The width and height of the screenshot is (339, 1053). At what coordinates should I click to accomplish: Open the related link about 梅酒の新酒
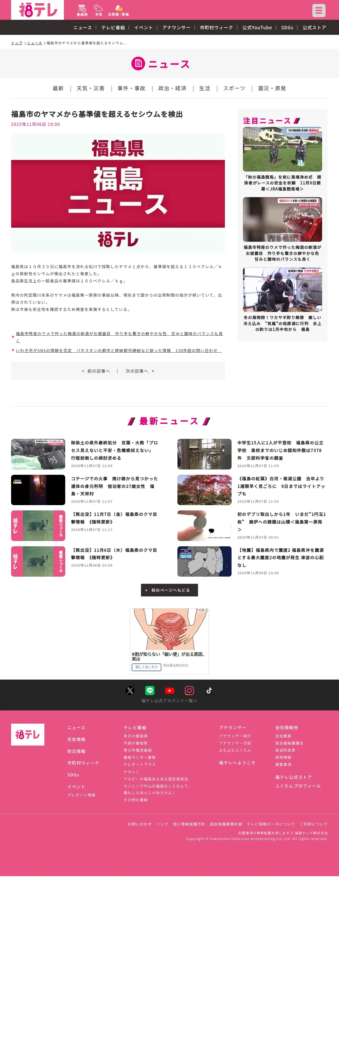pos(119,337)
